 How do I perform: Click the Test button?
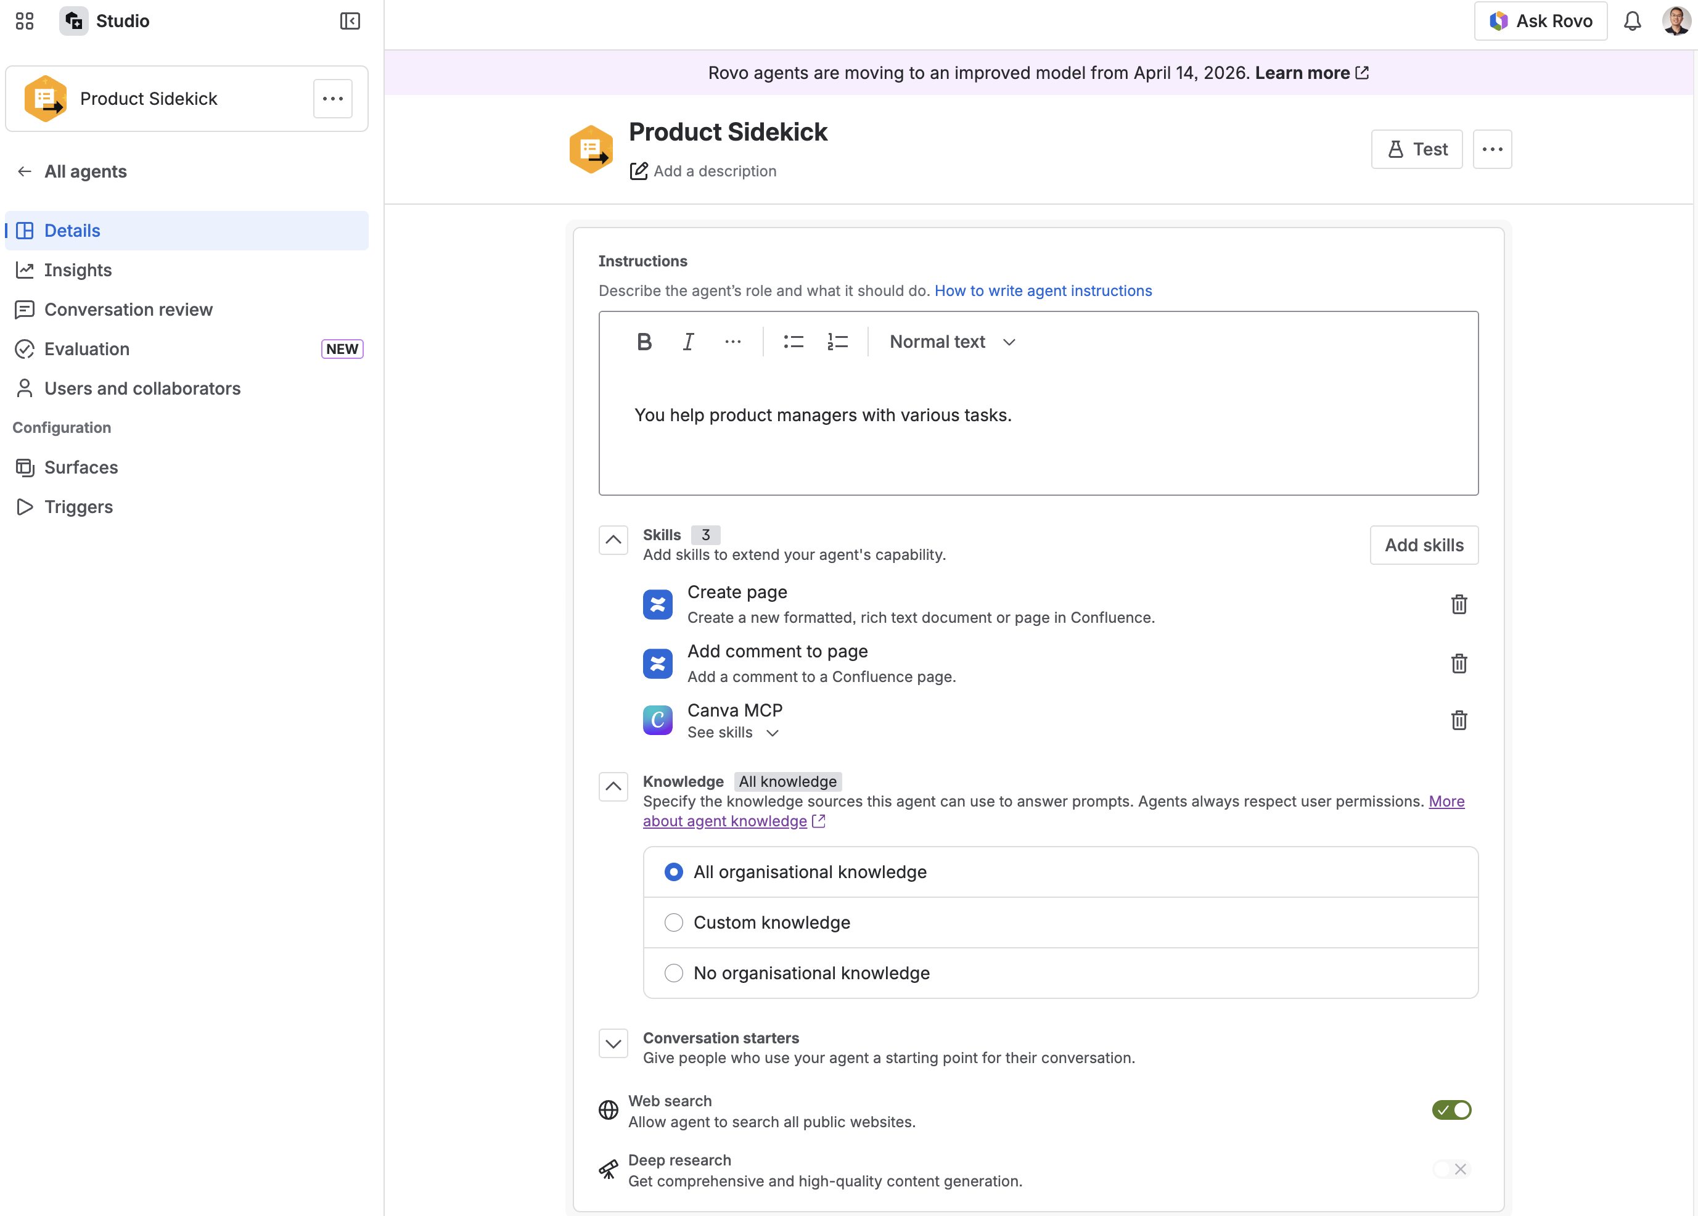tap(1416, 149)
